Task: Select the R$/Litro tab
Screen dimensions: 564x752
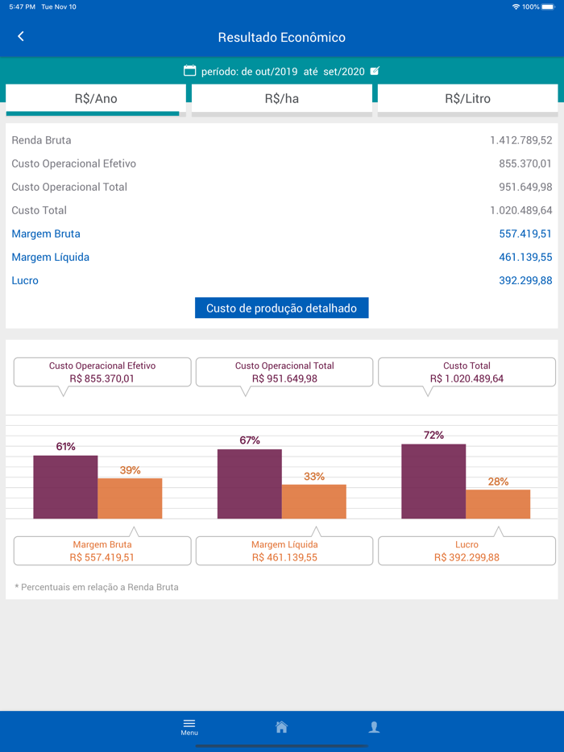Action: click(467, 99)
